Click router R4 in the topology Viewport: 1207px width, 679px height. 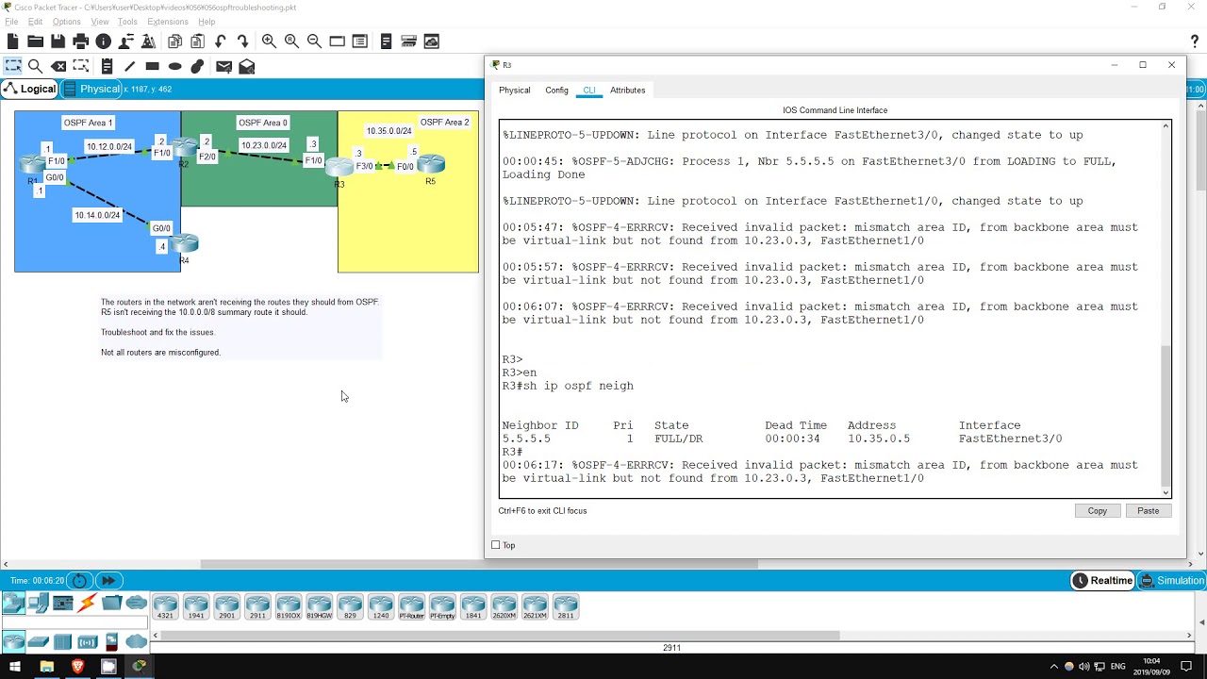[x=185, y=244]
